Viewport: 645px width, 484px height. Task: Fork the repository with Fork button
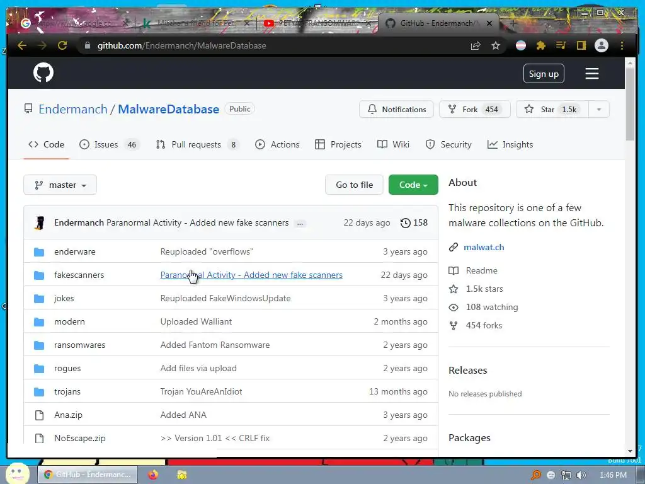coord(475,110)
